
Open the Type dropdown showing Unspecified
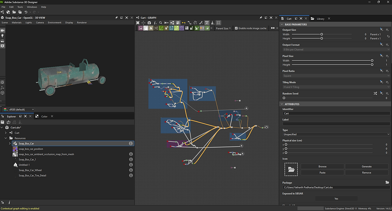click(x=336, y=134)
